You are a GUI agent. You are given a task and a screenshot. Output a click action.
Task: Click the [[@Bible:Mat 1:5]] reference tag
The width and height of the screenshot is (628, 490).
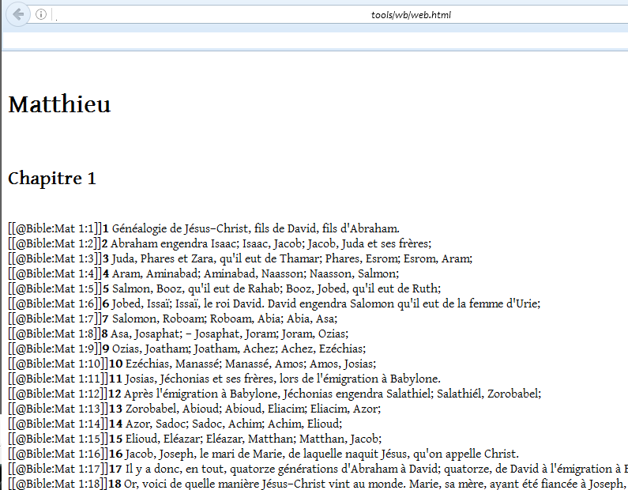tap(55, 288)
